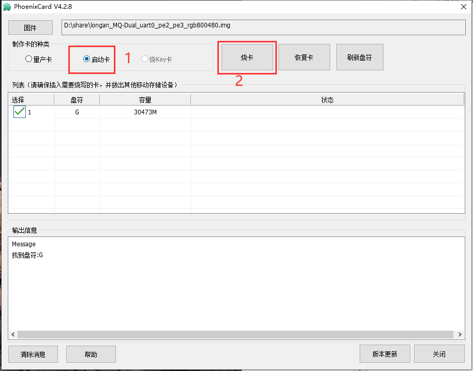This screenshot has height=371, width=473.
Task: Click the 状态 column header
Action: [327, 100]
